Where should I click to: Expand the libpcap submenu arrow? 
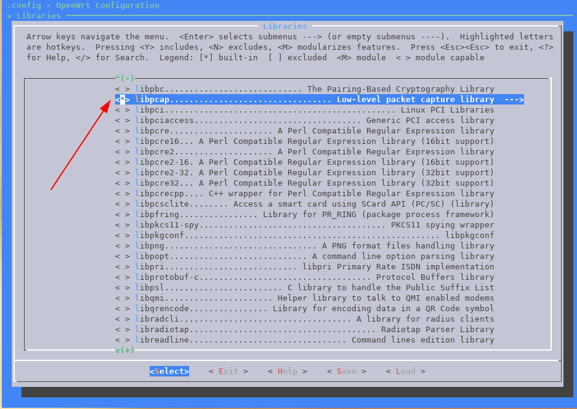coord(514,100)
